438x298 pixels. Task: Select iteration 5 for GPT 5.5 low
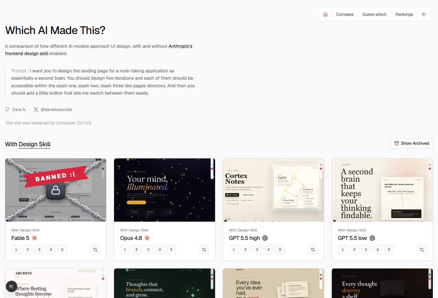coord(389,250)
